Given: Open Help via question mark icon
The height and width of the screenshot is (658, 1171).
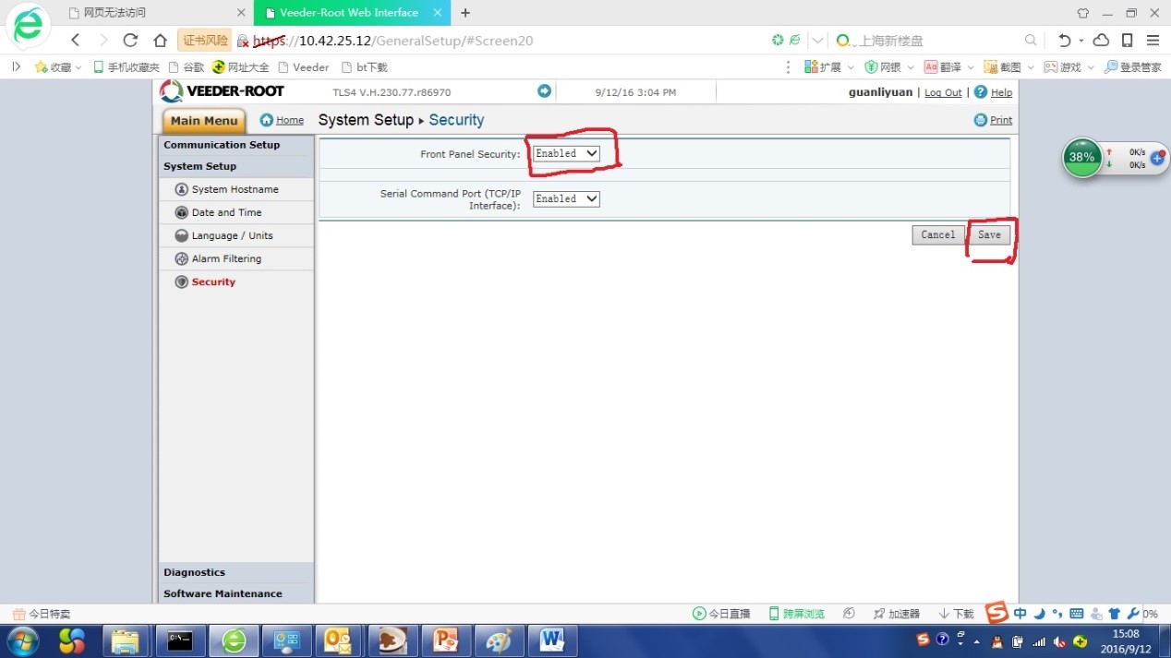Looking at the screenshot, I should coord(981,92).
